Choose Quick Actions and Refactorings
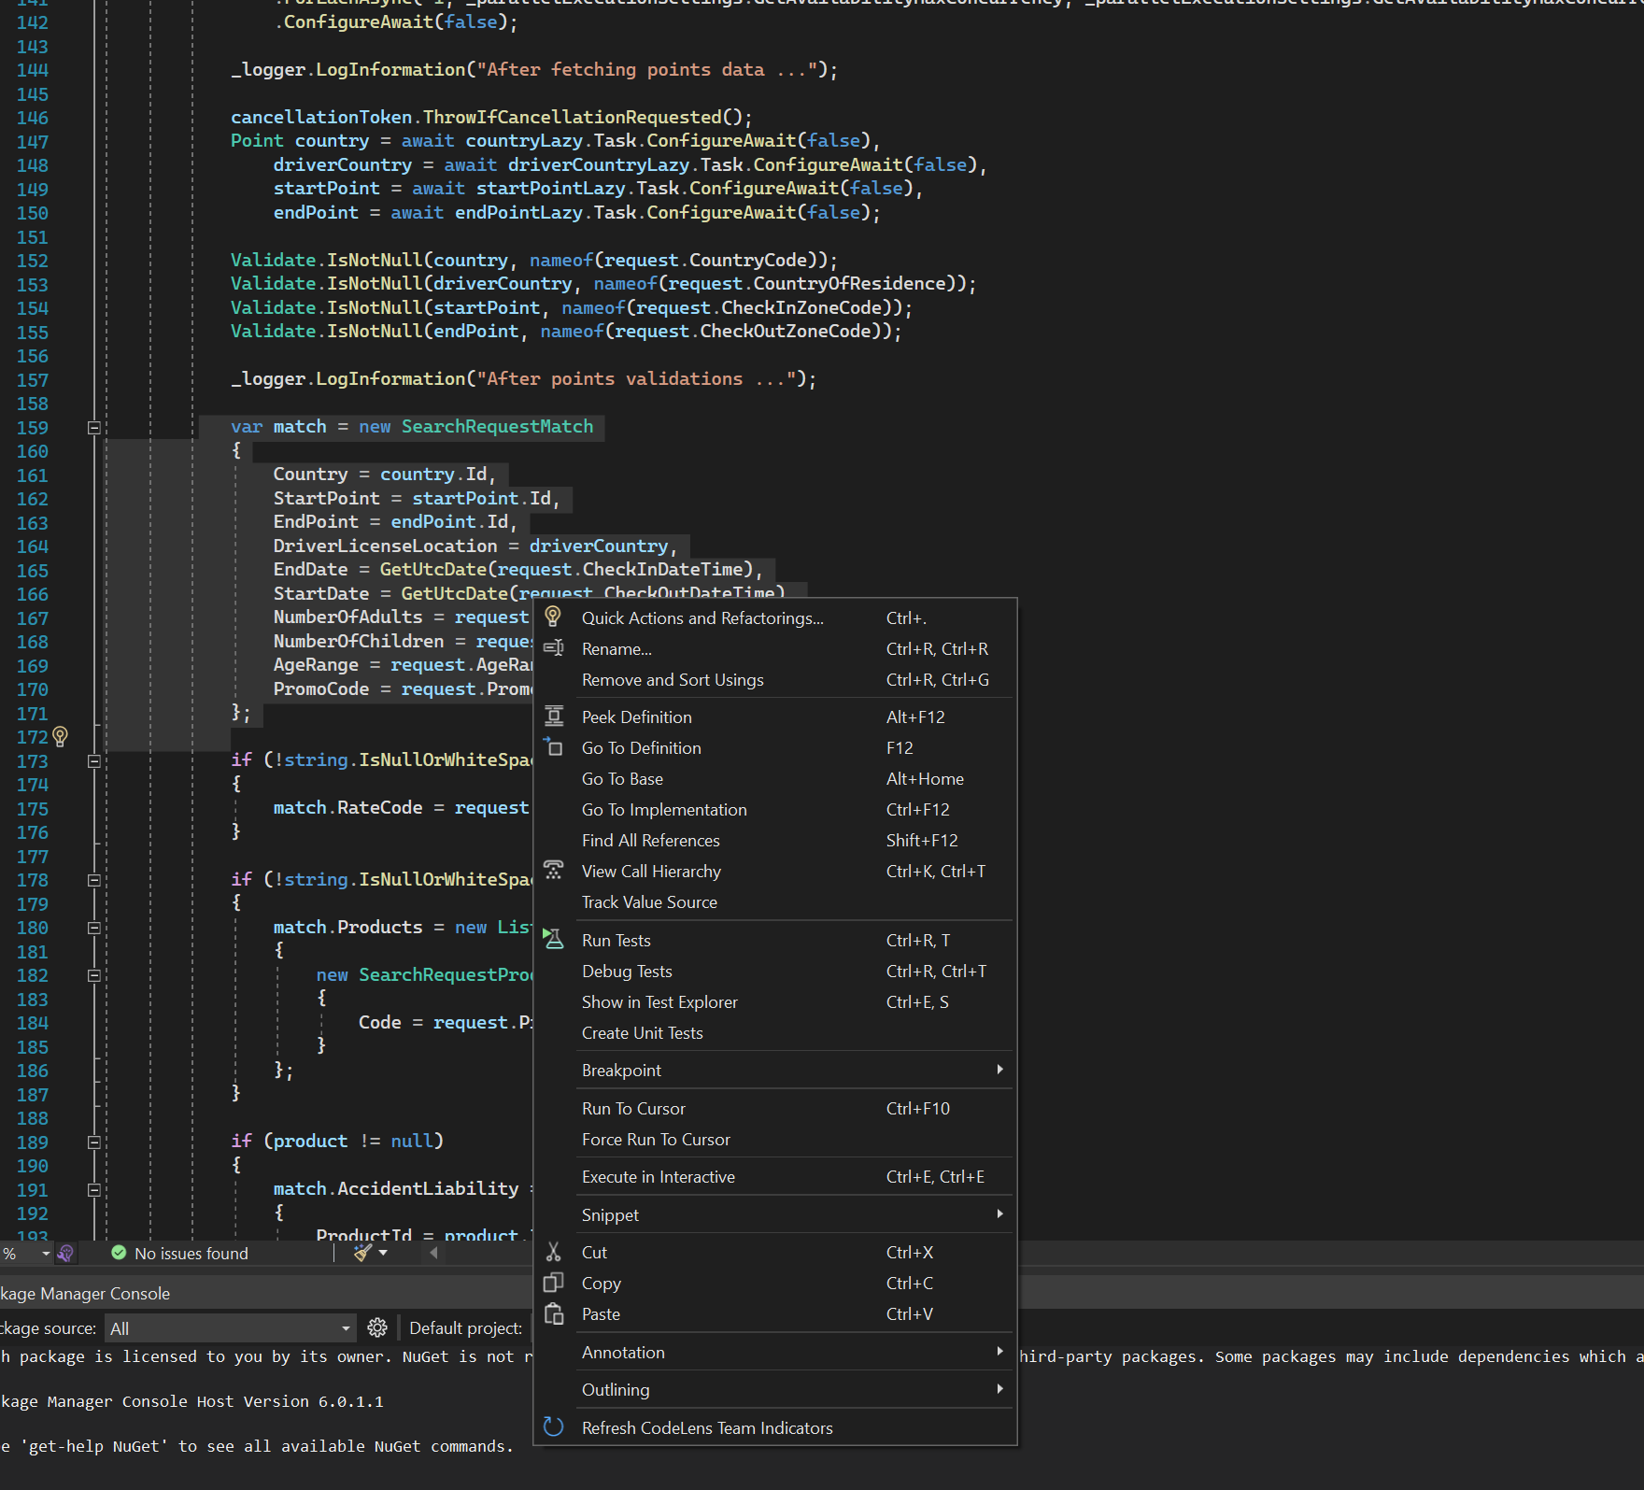This screenshot has width=1644, height=1490. [775, 617]
